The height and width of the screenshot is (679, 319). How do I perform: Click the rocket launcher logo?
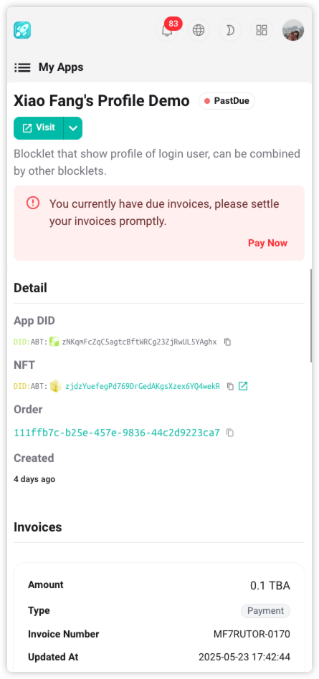pyautogui.click(x=22, y=30)
